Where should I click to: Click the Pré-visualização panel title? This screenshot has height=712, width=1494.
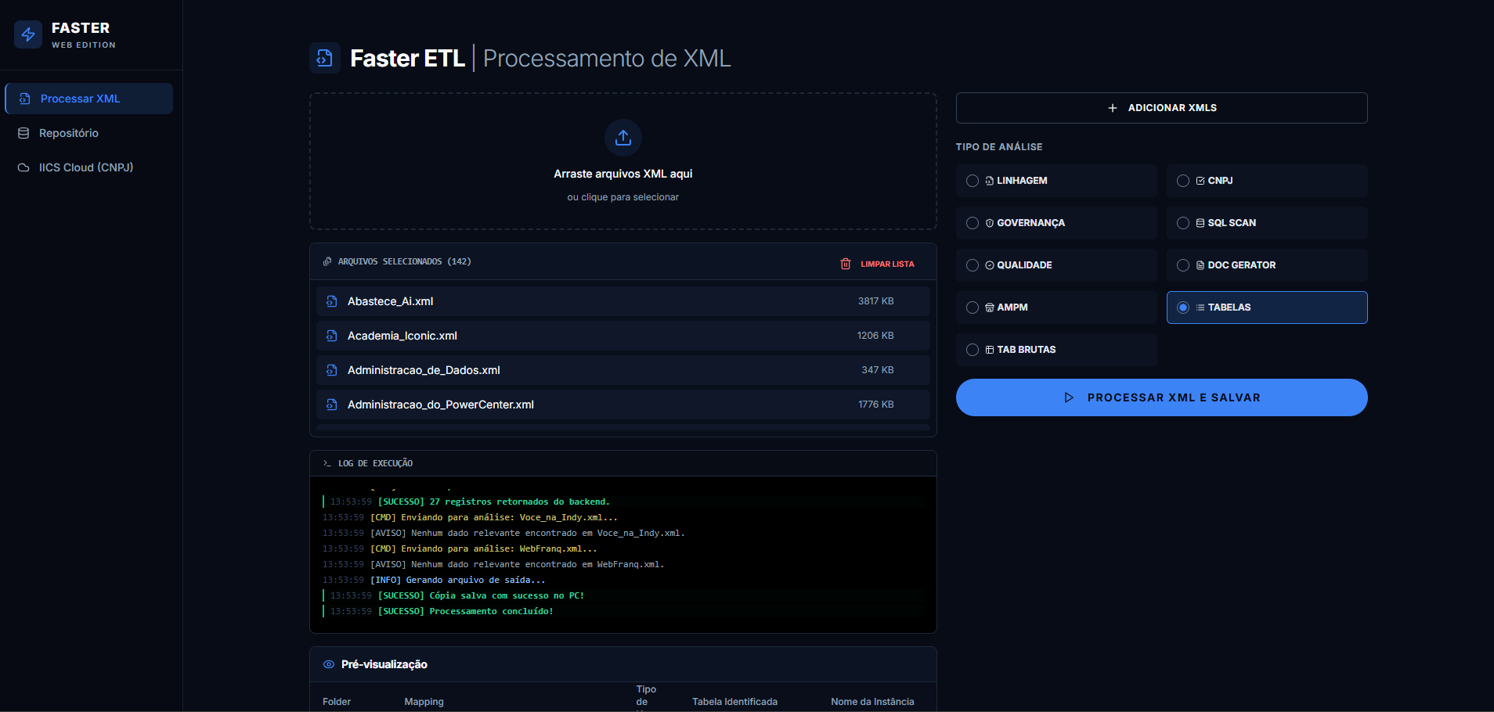pyautogui.click(x=384, y=664)
